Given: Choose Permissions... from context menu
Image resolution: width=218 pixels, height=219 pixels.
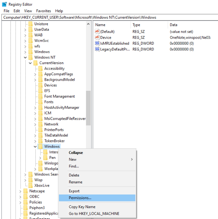Looking at the screenshot, I should pos(80,198).
